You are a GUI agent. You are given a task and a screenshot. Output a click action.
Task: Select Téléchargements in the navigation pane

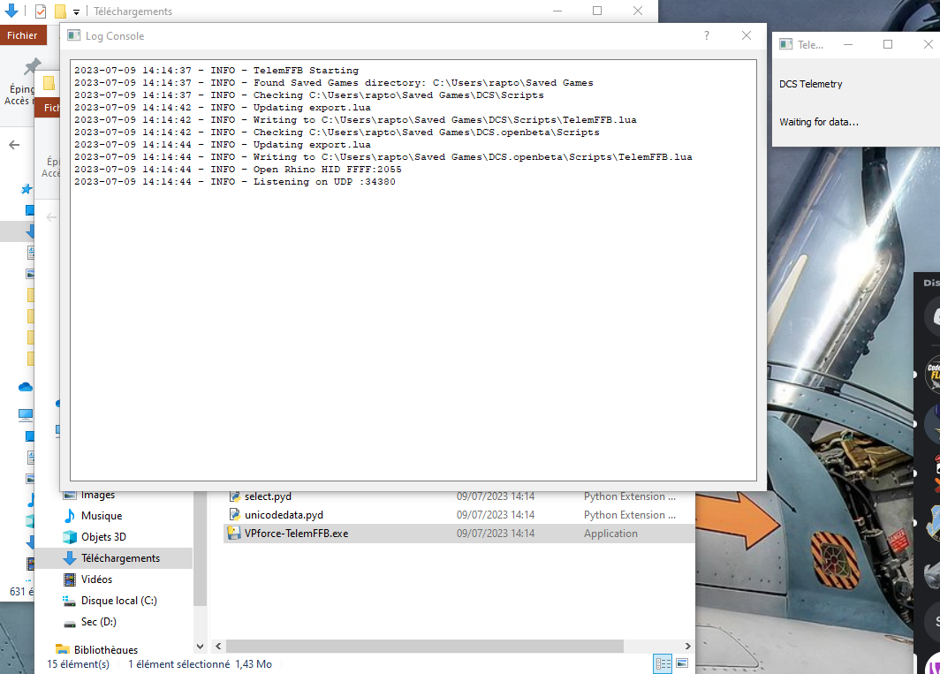click(120, 558)
